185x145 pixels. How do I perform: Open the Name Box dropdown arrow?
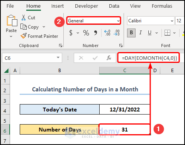pos(58,57)
